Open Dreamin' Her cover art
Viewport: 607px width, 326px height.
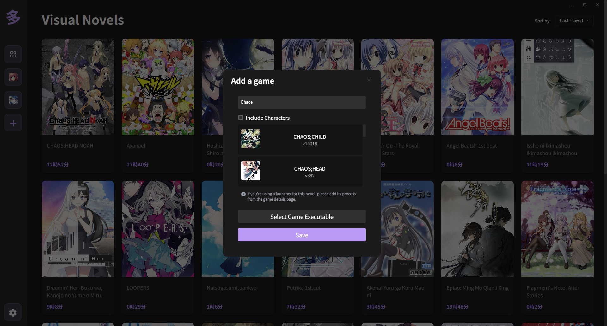(x=78, y=229)
